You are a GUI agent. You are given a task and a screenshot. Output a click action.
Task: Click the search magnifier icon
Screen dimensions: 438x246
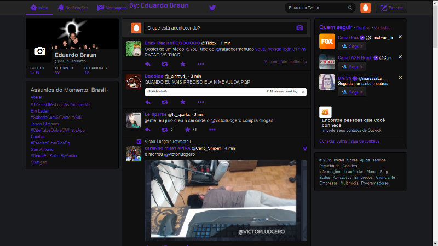350,8
